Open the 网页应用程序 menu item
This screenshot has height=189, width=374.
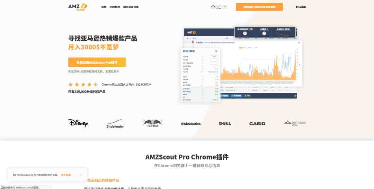[x=131, y=7]
